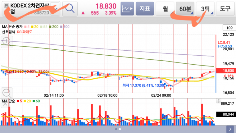Click the volume MA 60 green legend
The image size is (236, 133).
[36, 101]
